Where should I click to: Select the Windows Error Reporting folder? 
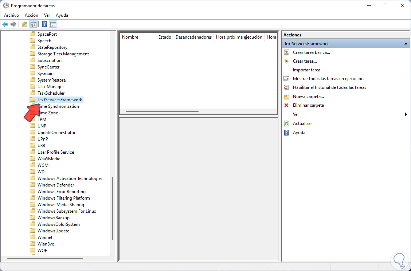pos(61,191)
